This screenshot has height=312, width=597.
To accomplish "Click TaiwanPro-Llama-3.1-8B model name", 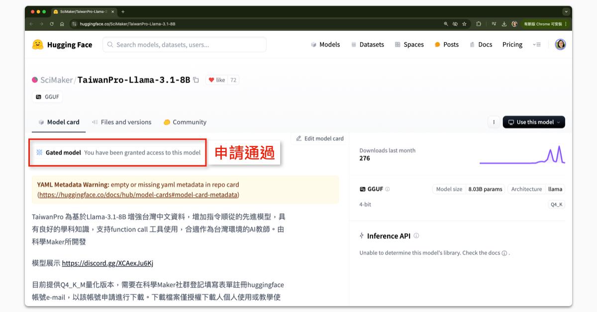I will coord(134,80).
